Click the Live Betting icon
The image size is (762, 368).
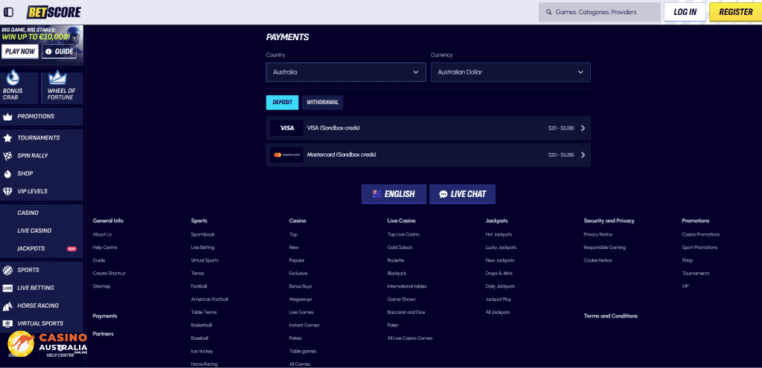tap(7, 288)
